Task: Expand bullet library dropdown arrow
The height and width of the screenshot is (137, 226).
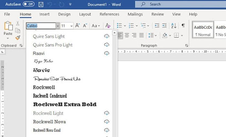Action: pyautogui.click(x=125, y=26)
